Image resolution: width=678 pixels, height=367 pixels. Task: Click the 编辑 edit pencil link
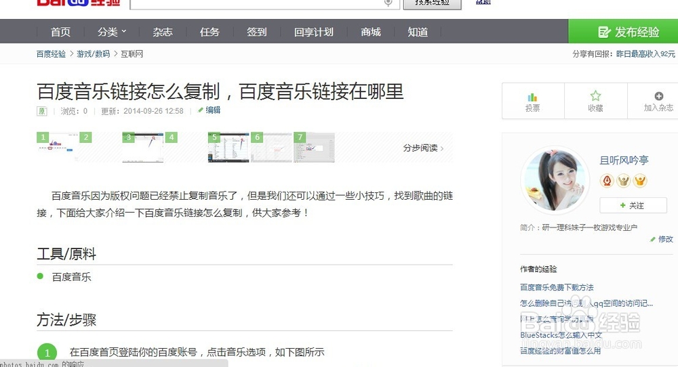click(x=210, y=110)
